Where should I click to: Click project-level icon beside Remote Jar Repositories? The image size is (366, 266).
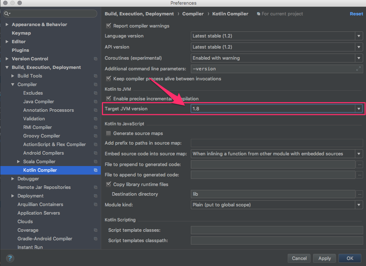[95, 187]
